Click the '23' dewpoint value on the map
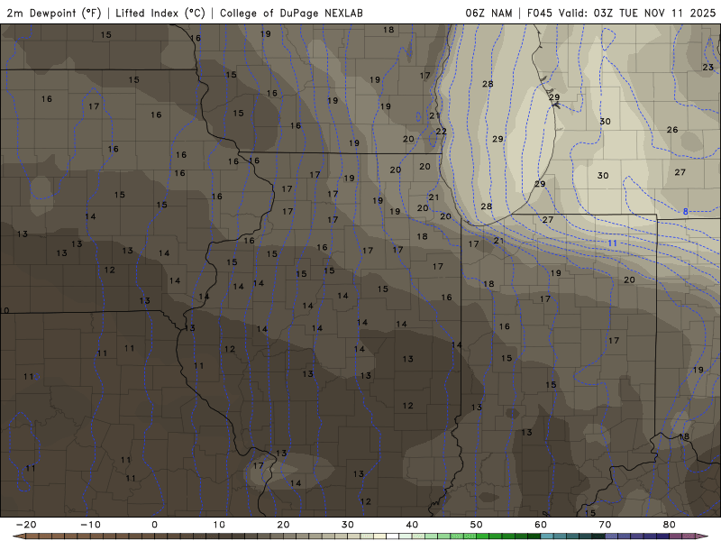 pyautogui.click(x=707, y=67)
